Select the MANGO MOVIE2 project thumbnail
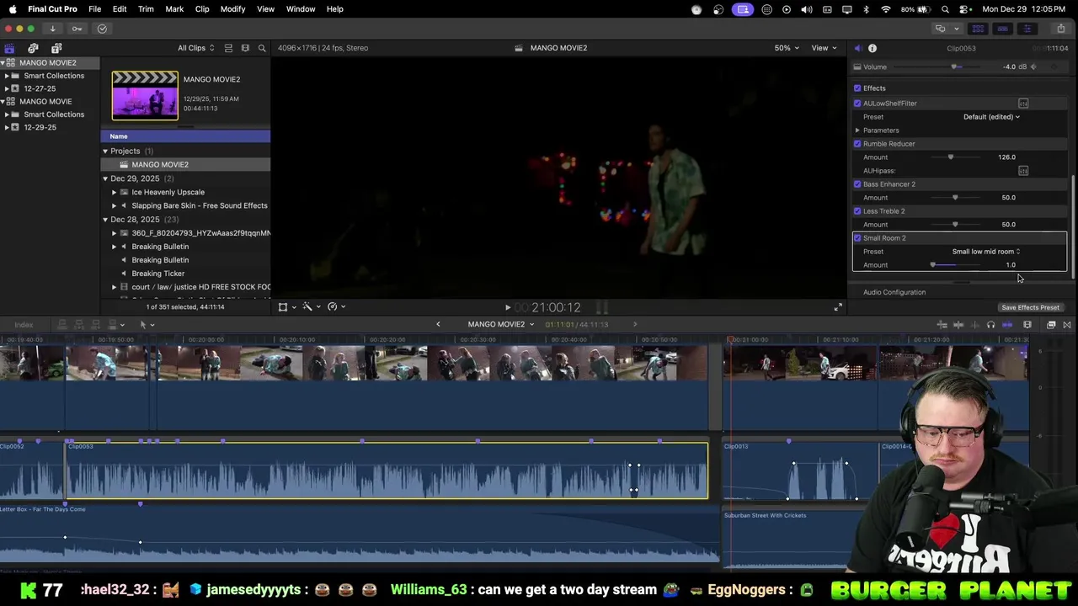The width and height of the screenshot is (1078, 606). tap(145, 95)
